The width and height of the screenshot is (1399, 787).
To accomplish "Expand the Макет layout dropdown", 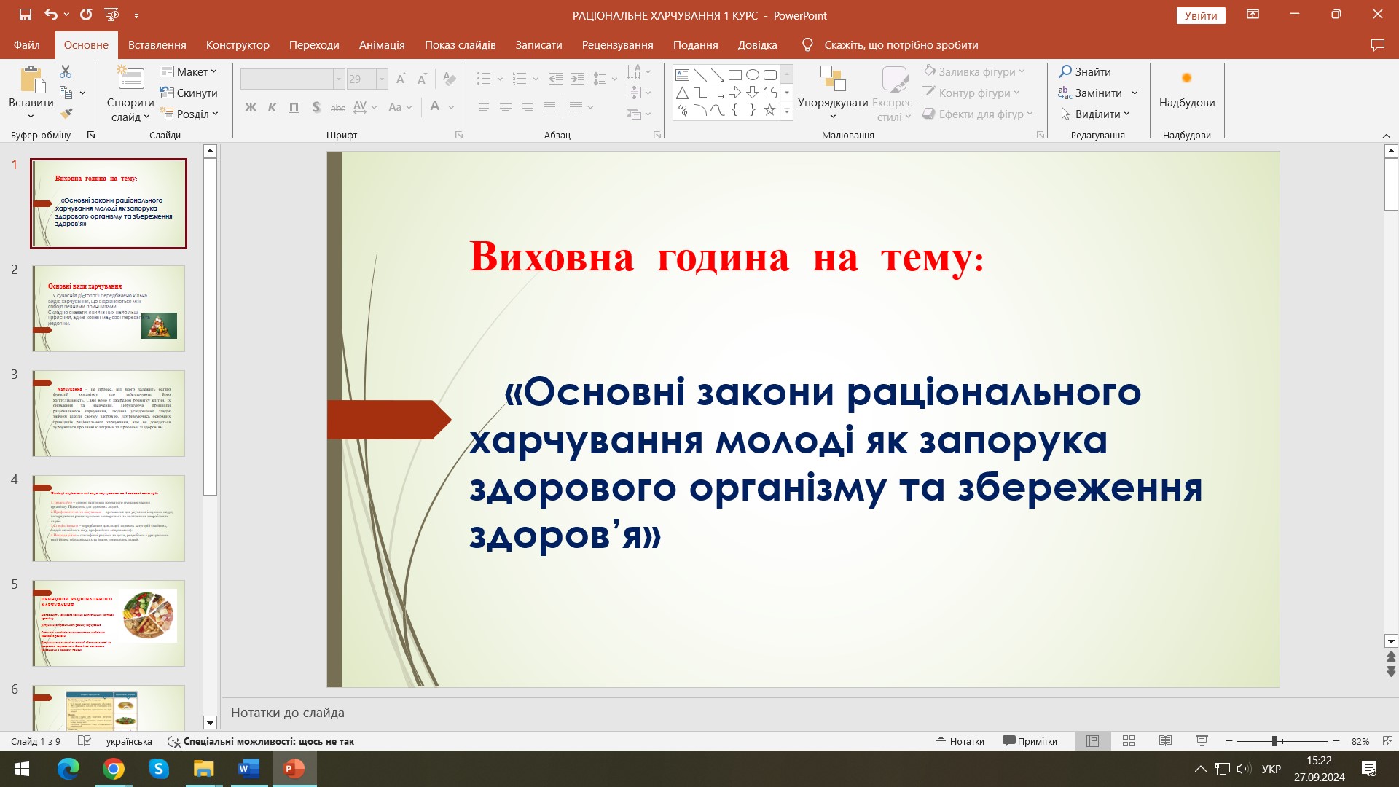I will coord(189,71).
